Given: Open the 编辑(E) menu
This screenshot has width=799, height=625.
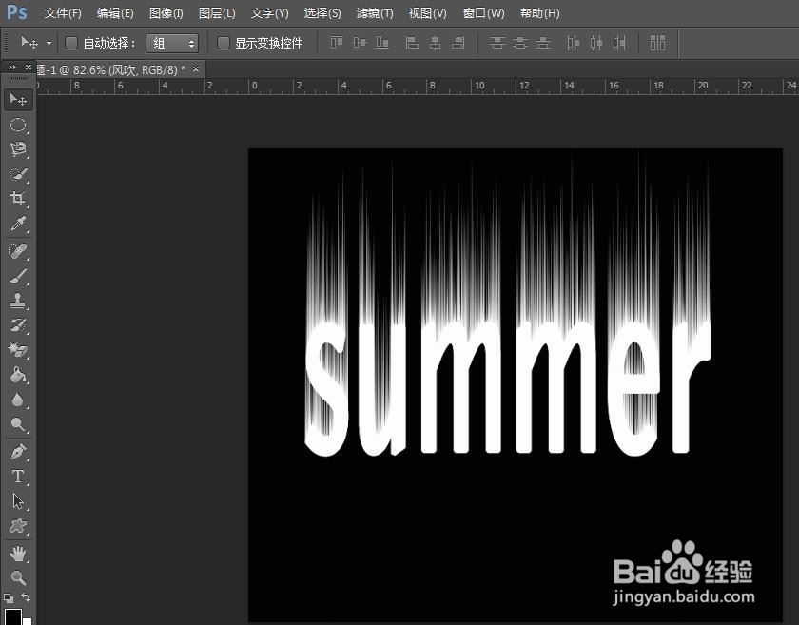Looking at the screenshot, I should [115, 13].
